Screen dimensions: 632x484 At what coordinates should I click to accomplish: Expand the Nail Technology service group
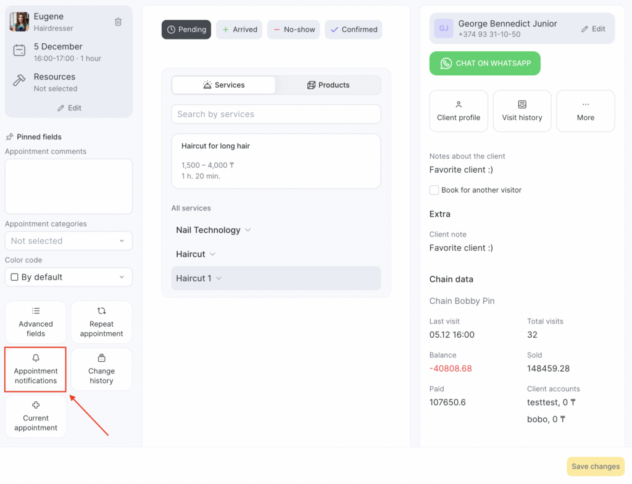coord(214,230)
